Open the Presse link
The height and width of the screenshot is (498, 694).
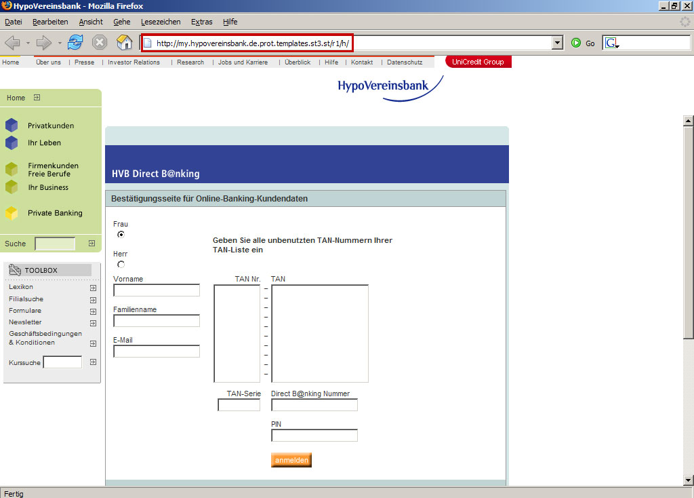pos(84,62)
